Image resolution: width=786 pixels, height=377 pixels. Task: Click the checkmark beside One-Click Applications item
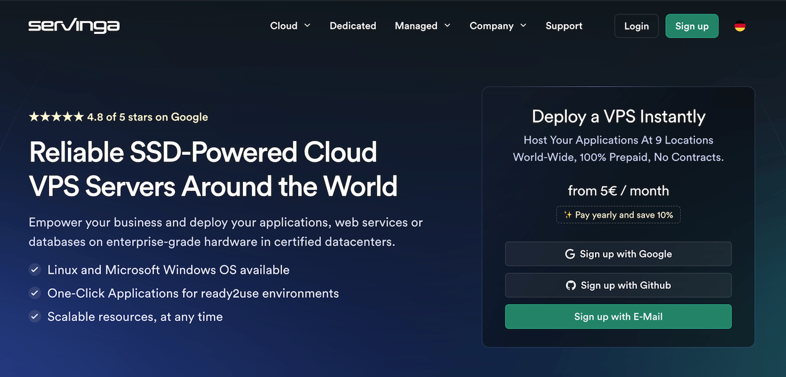point(35,293)
